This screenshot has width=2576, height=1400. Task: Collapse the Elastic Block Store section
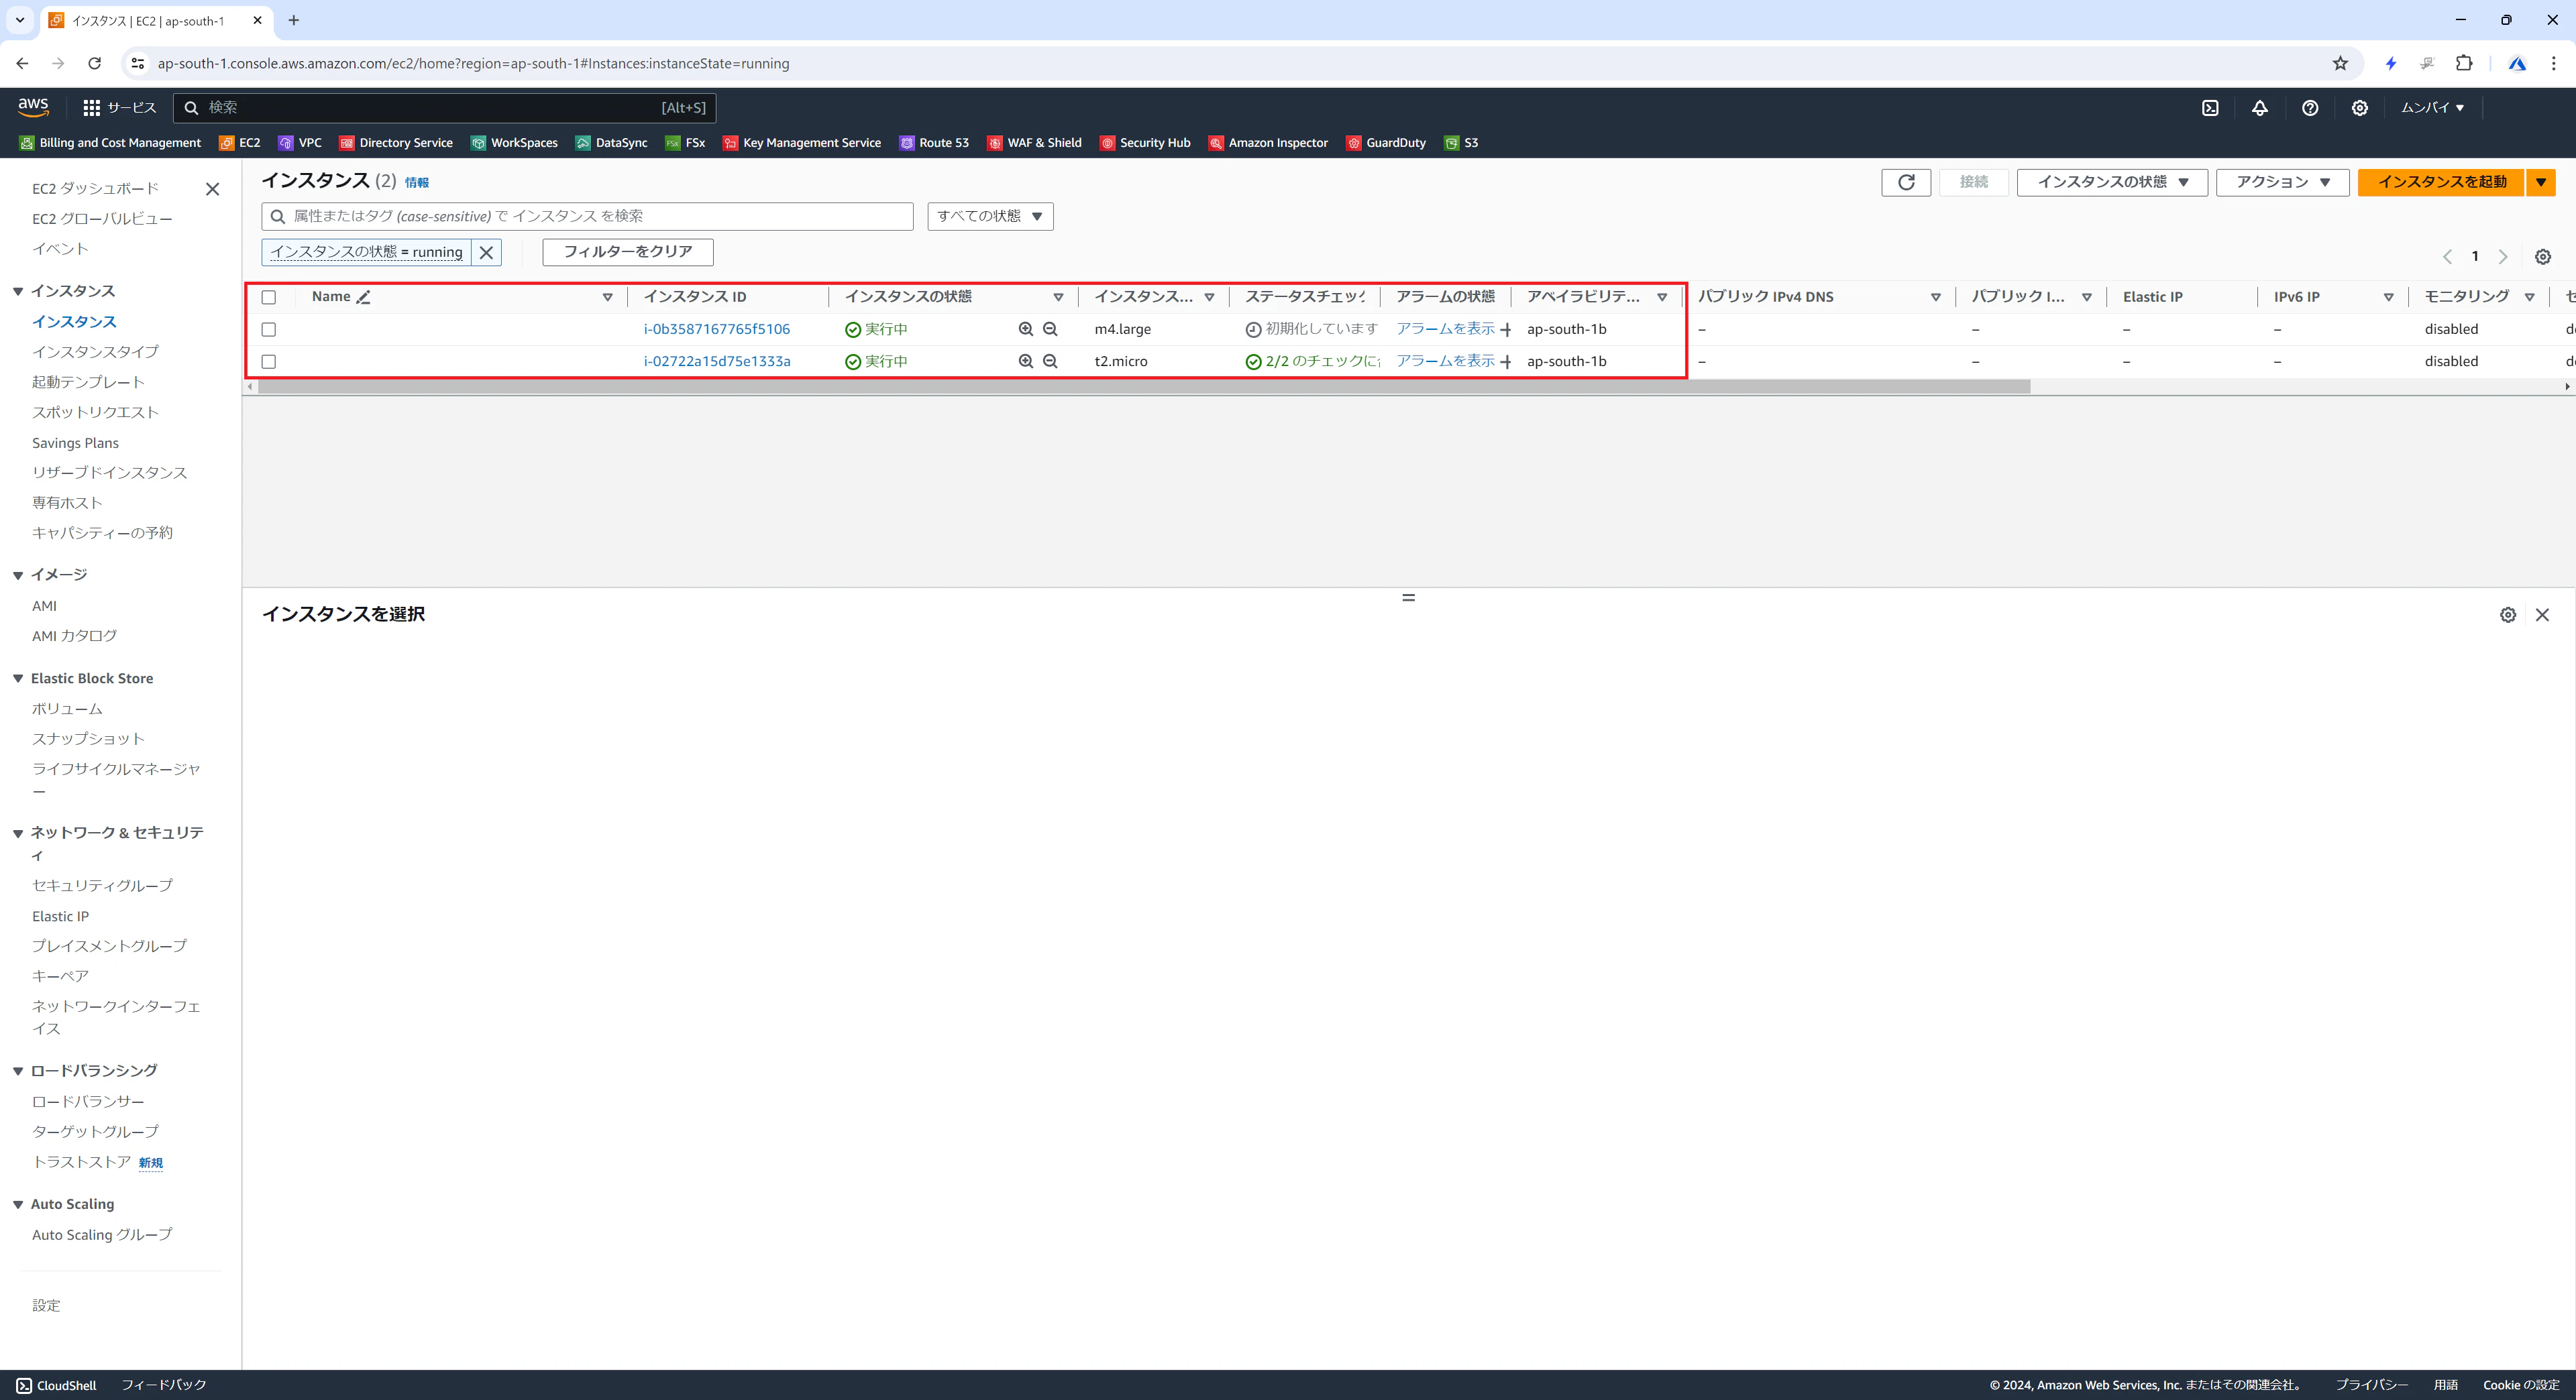click(x=18, y=679)
